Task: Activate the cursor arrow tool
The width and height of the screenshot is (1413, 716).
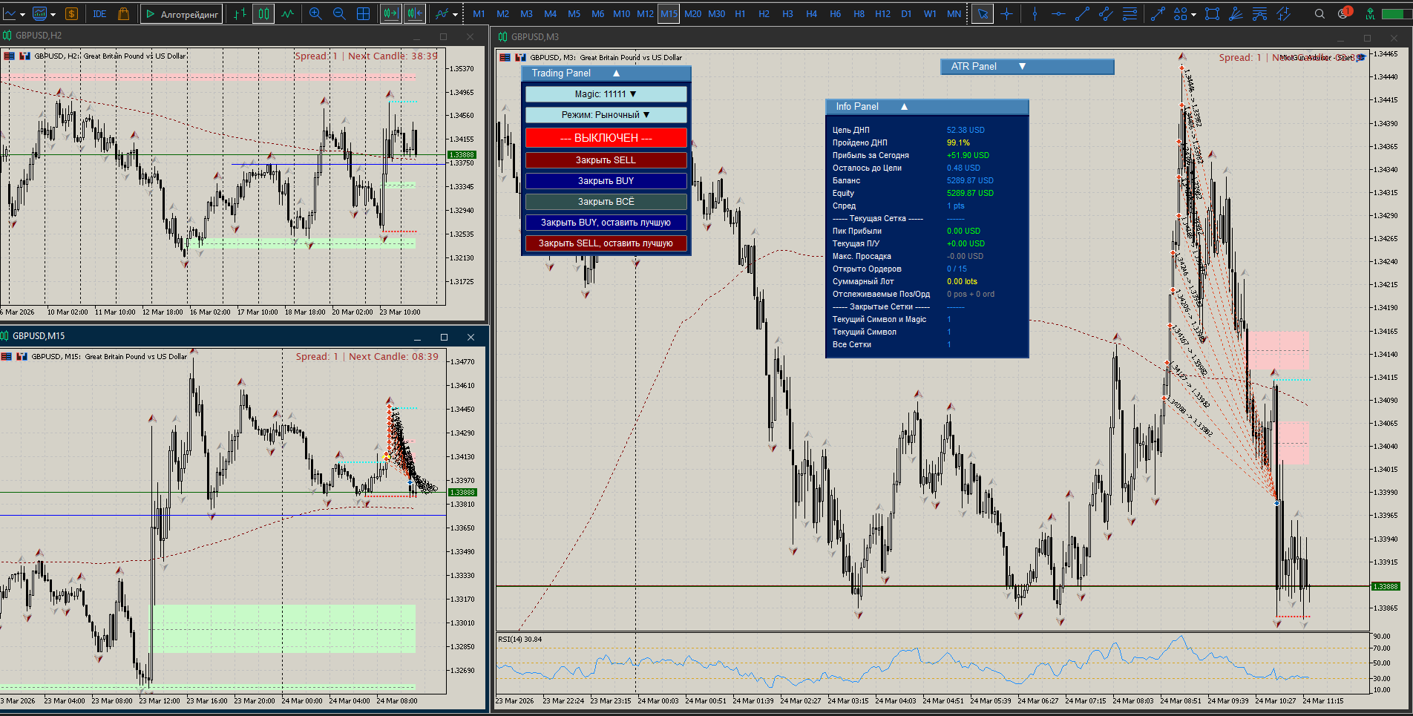Action: [x=983, y=14]
